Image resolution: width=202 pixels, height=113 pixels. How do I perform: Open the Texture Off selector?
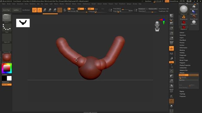click(7, 48)
